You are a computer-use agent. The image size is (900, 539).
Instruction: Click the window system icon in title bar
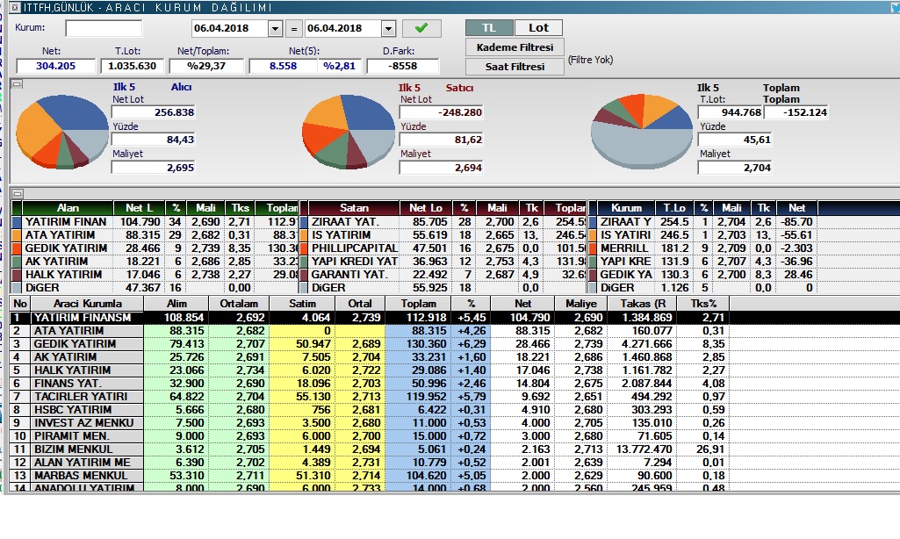tap(15, 8)
